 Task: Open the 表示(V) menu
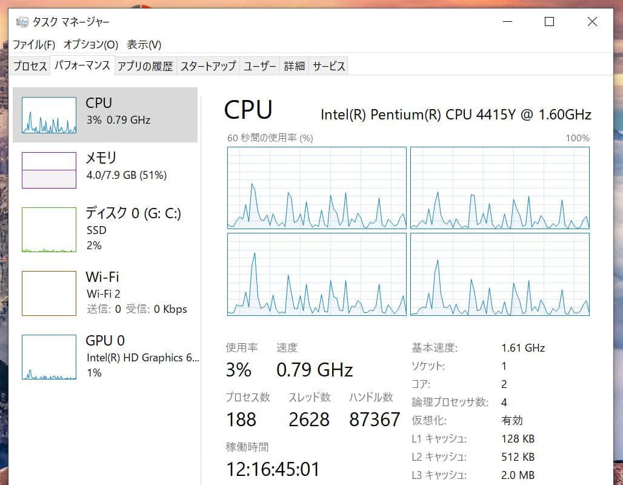(144, 44)
